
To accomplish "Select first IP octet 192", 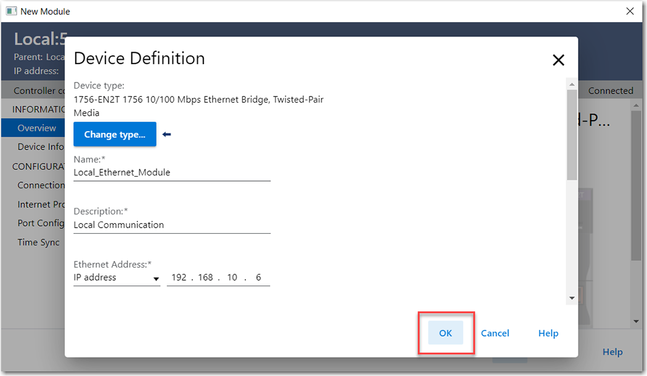I will (x=179, y=278).
